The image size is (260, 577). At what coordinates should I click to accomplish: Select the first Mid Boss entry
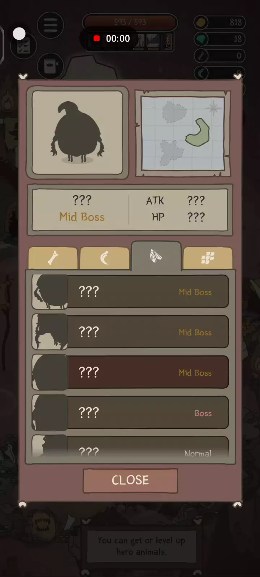coord(130,291)
